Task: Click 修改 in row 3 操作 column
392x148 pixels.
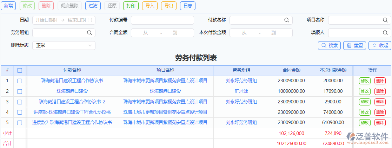Action: [365, 102]
